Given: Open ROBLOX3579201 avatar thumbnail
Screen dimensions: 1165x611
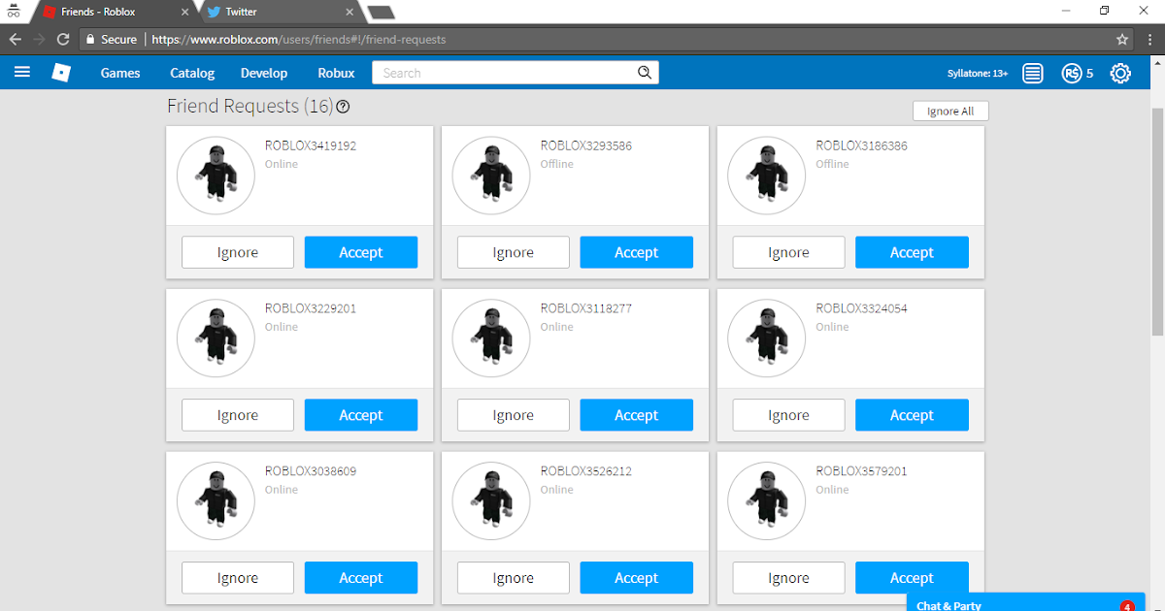Looking at the screenshot, I should [766, 501].
